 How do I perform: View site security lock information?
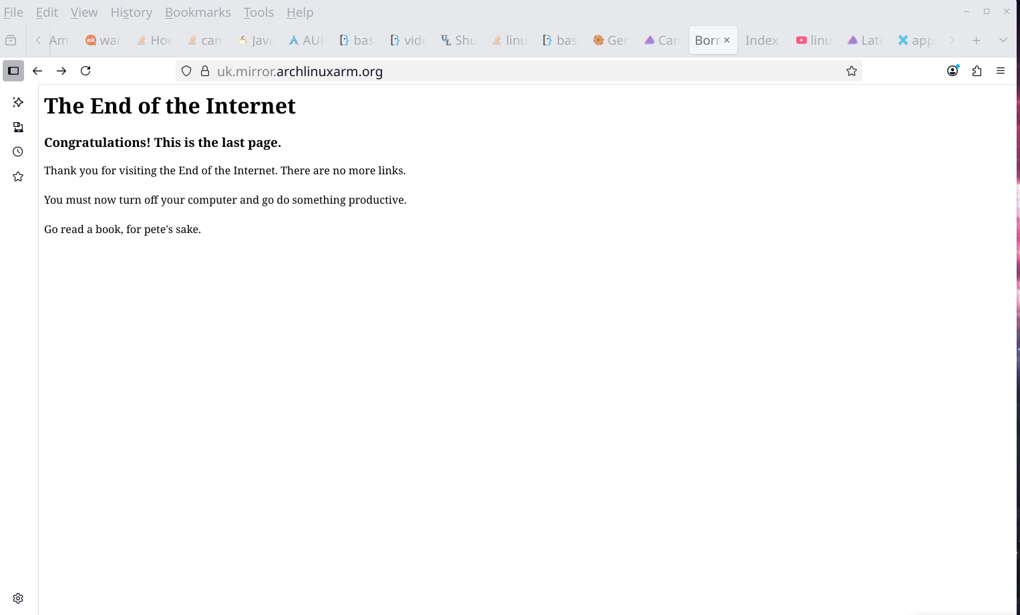[x=205, y=71]
